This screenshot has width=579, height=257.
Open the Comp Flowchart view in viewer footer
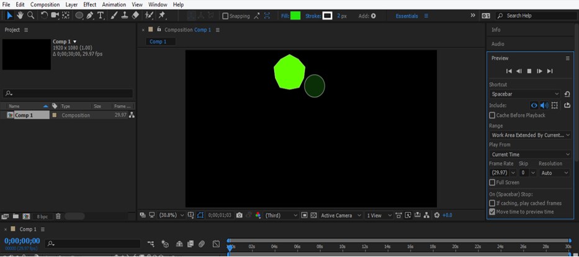pos(426,216)
